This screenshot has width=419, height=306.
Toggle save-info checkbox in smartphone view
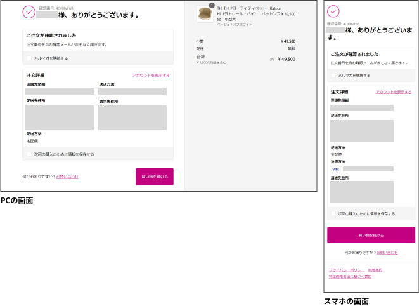(x=333, y=213)
